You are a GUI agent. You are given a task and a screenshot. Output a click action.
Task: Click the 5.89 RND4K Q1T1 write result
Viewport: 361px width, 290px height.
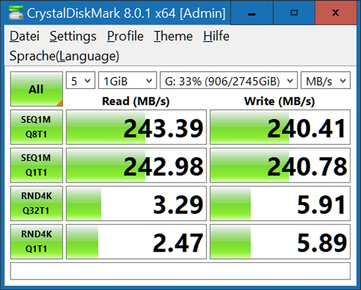[x=280, y=242]
